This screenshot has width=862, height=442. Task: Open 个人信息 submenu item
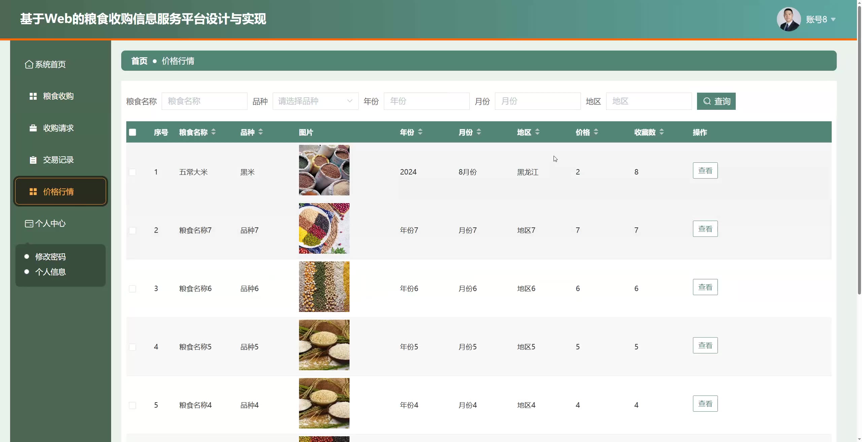pyautogui.click(x=51, y=272)
